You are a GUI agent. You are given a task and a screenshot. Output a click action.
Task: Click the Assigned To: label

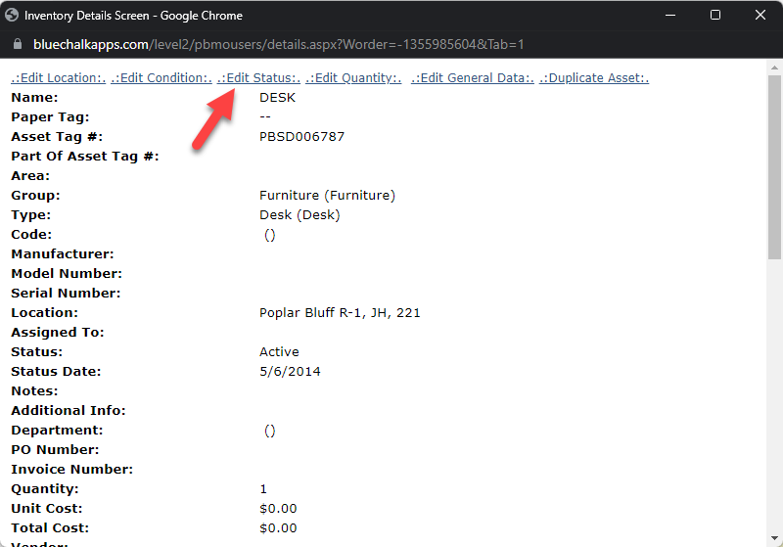click(x=58, y=333)
